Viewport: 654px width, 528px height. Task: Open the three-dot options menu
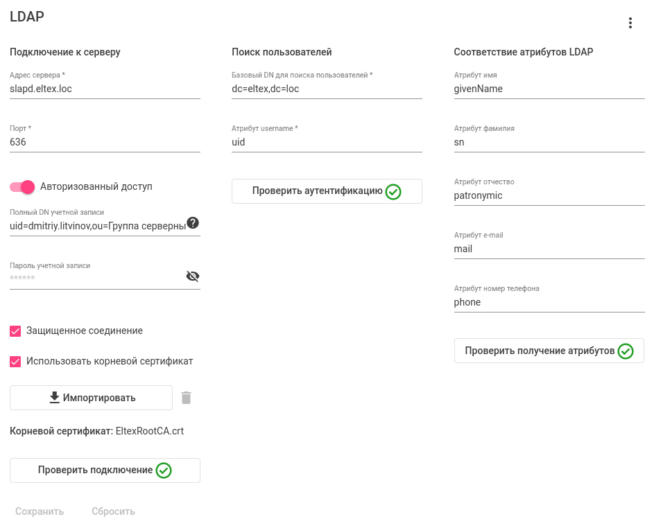tap(630, 23)
